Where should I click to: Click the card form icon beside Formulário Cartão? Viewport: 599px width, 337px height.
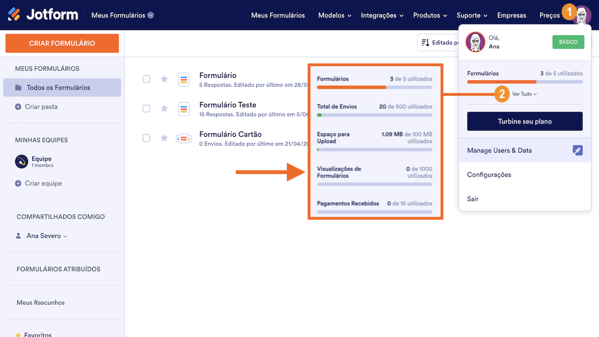(x=184, y=139)
